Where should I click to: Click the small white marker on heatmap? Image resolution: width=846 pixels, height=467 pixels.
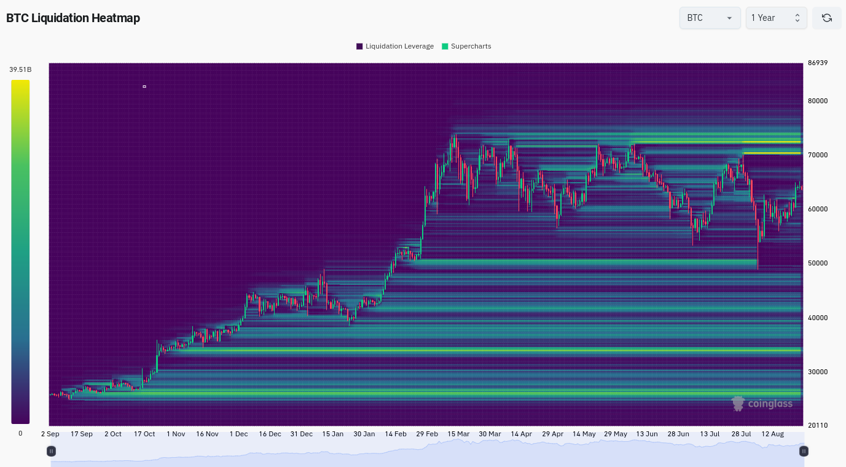[x=144, y=87]
